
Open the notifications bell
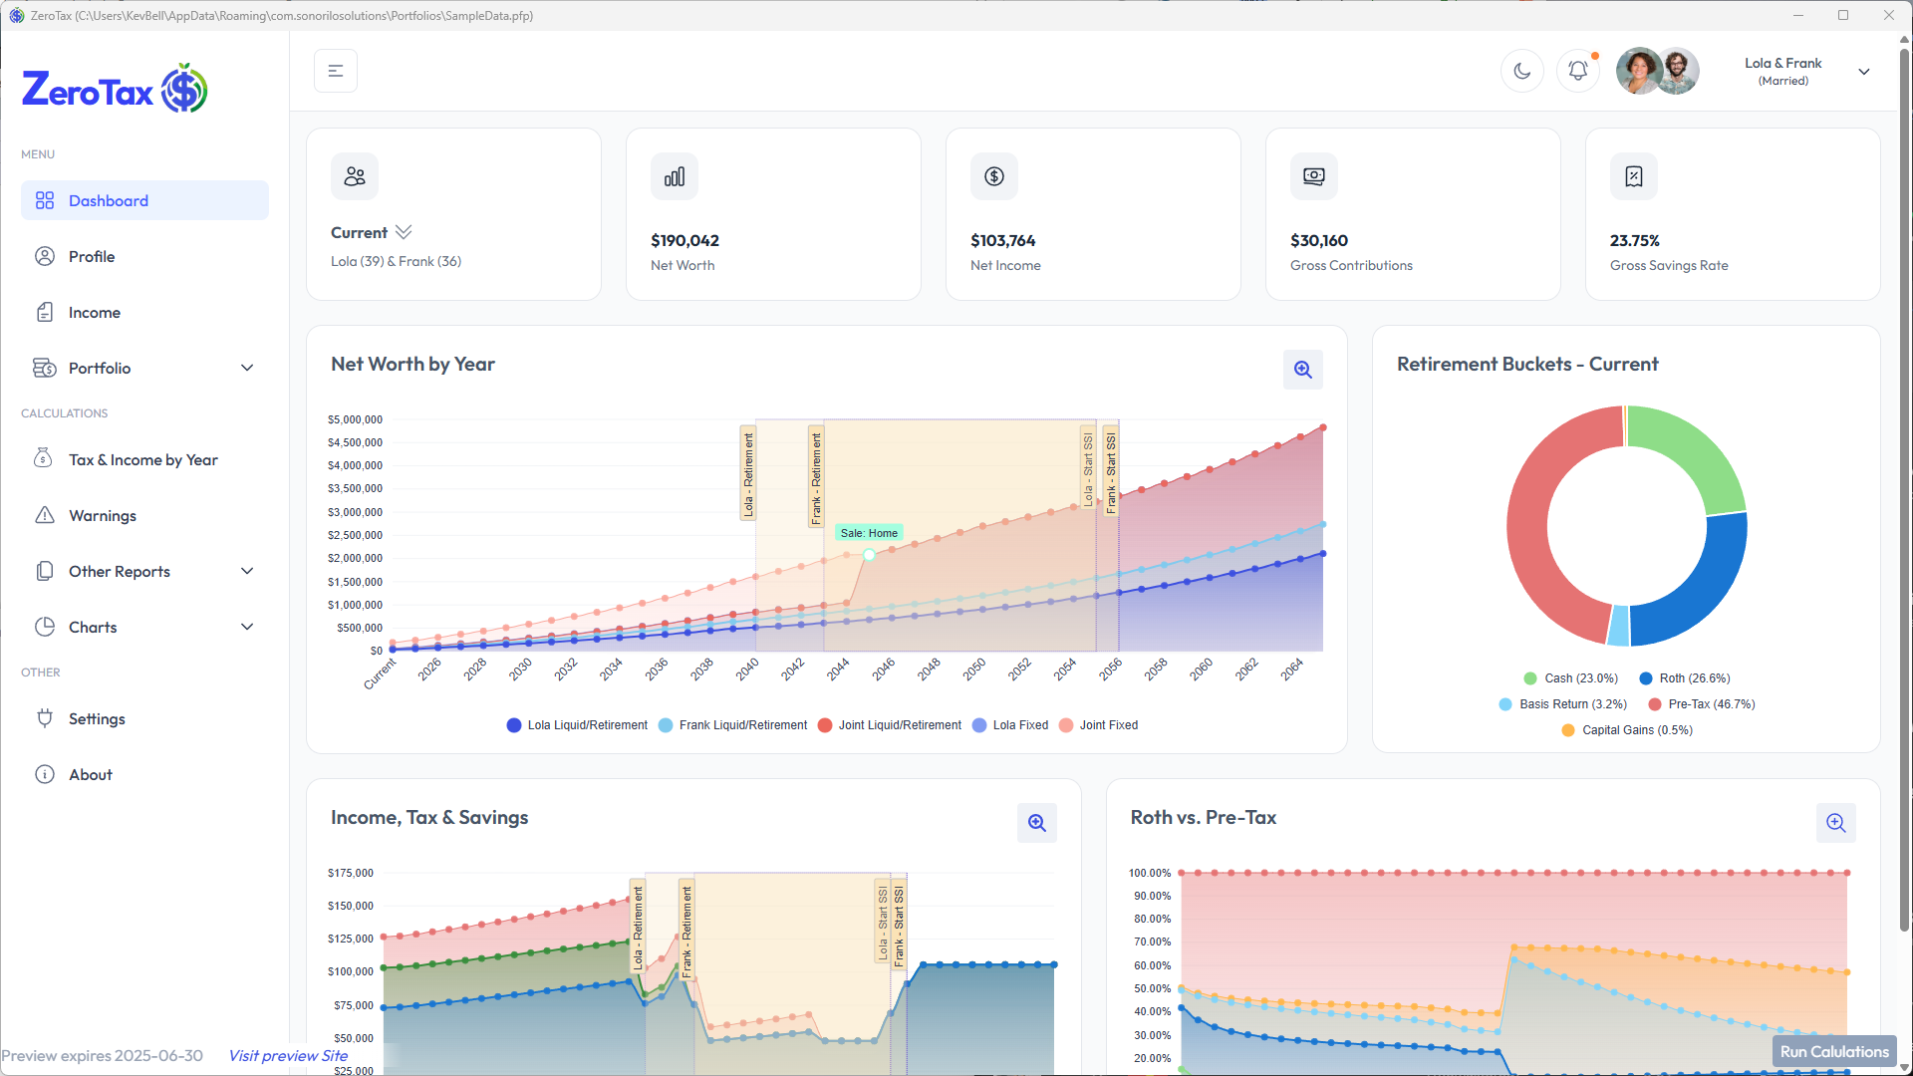pyautogui.click(x=1577, y=71)
